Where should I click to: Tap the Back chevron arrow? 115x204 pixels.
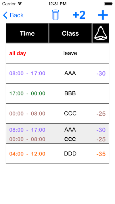(5, 15)
